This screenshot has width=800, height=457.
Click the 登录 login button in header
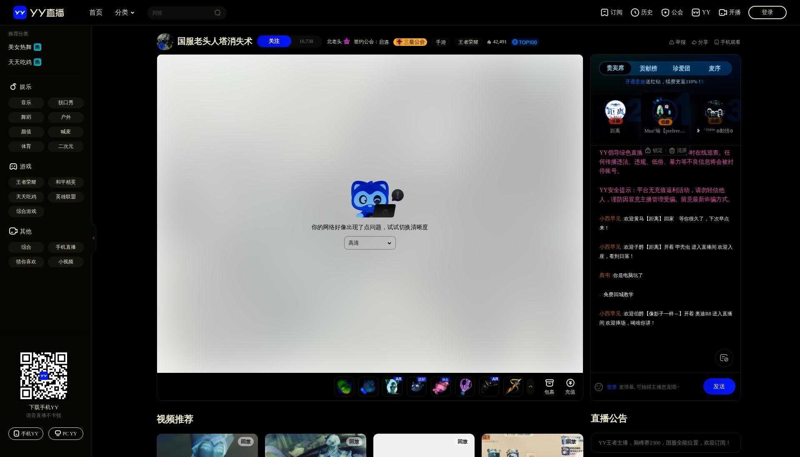(x=767, y=12)
